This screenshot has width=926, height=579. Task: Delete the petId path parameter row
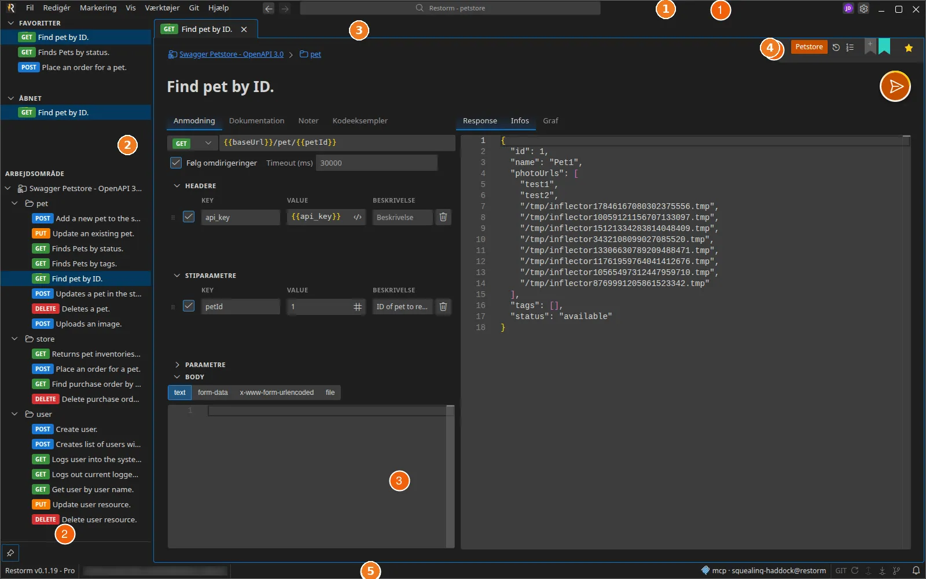pyautogui.click(x=443, y=307)
